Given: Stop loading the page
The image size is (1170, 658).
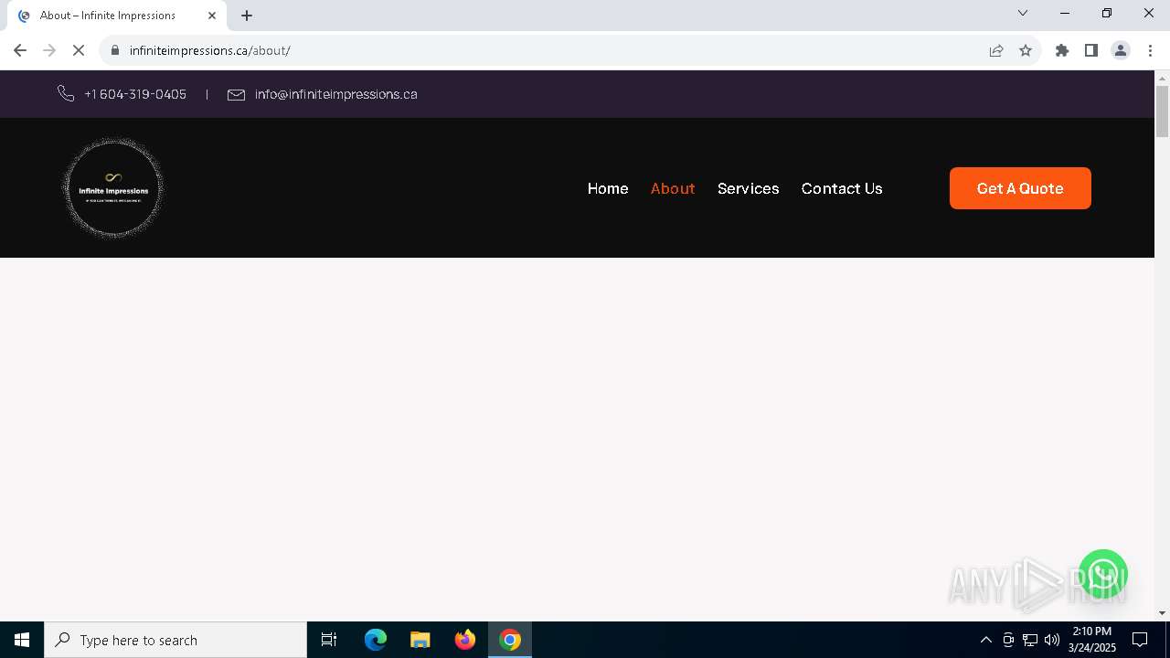Looking at the screenshot, I should 79,50.
